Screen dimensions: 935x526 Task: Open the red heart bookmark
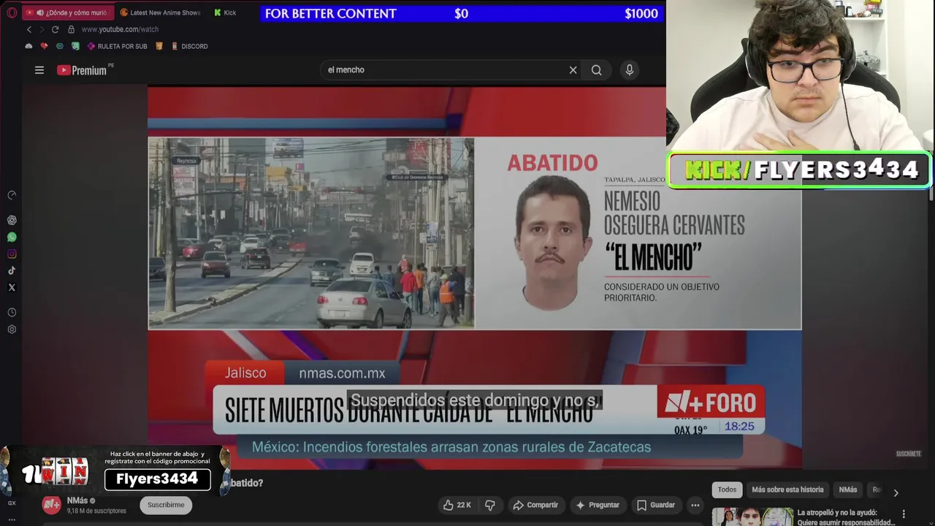pos(44,46)
